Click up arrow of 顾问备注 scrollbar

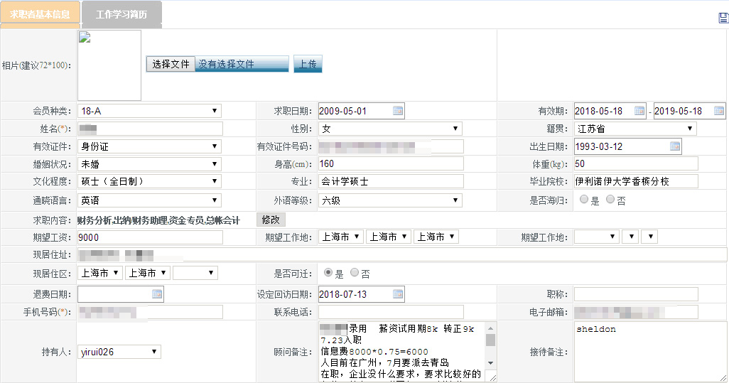pyautogui.click(x=490, y=328)
